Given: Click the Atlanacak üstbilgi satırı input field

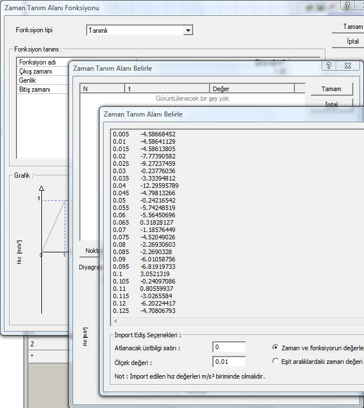Looking at the screenshot, I should 229,347.
